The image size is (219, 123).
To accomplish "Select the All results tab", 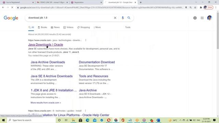I will click(x=31, y=27).
